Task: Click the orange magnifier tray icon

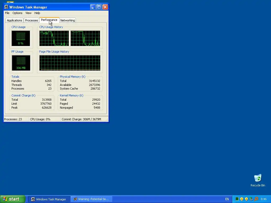Action: tap(256, 199)
